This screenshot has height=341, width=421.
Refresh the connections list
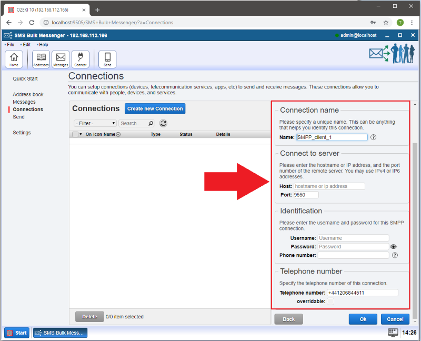point(163,123)
